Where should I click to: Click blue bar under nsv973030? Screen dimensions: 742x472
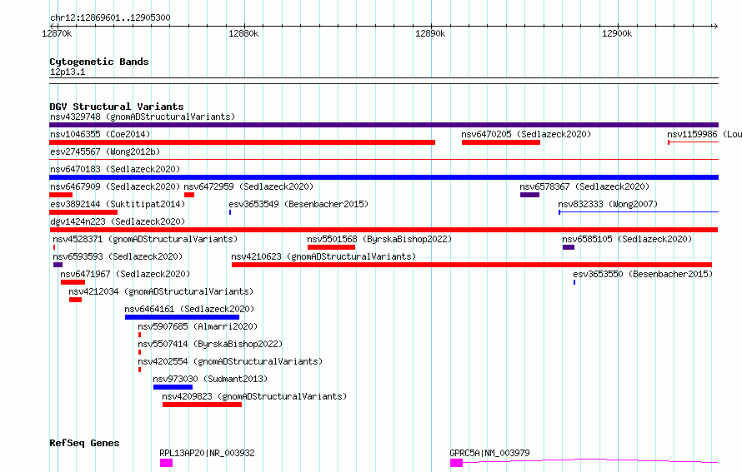(173, 387)
